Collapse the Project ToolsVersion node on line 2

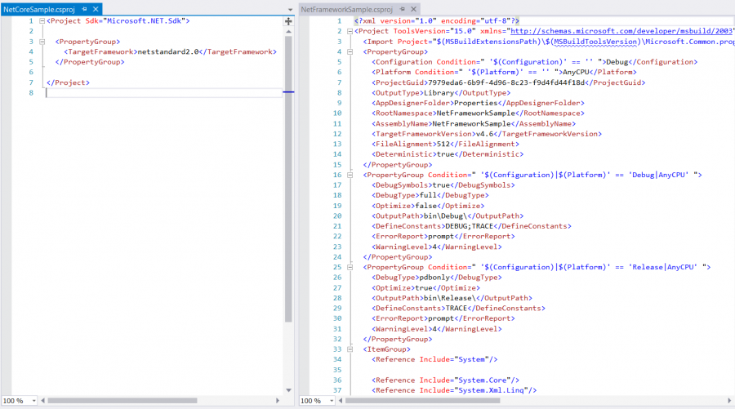point(350,31)
